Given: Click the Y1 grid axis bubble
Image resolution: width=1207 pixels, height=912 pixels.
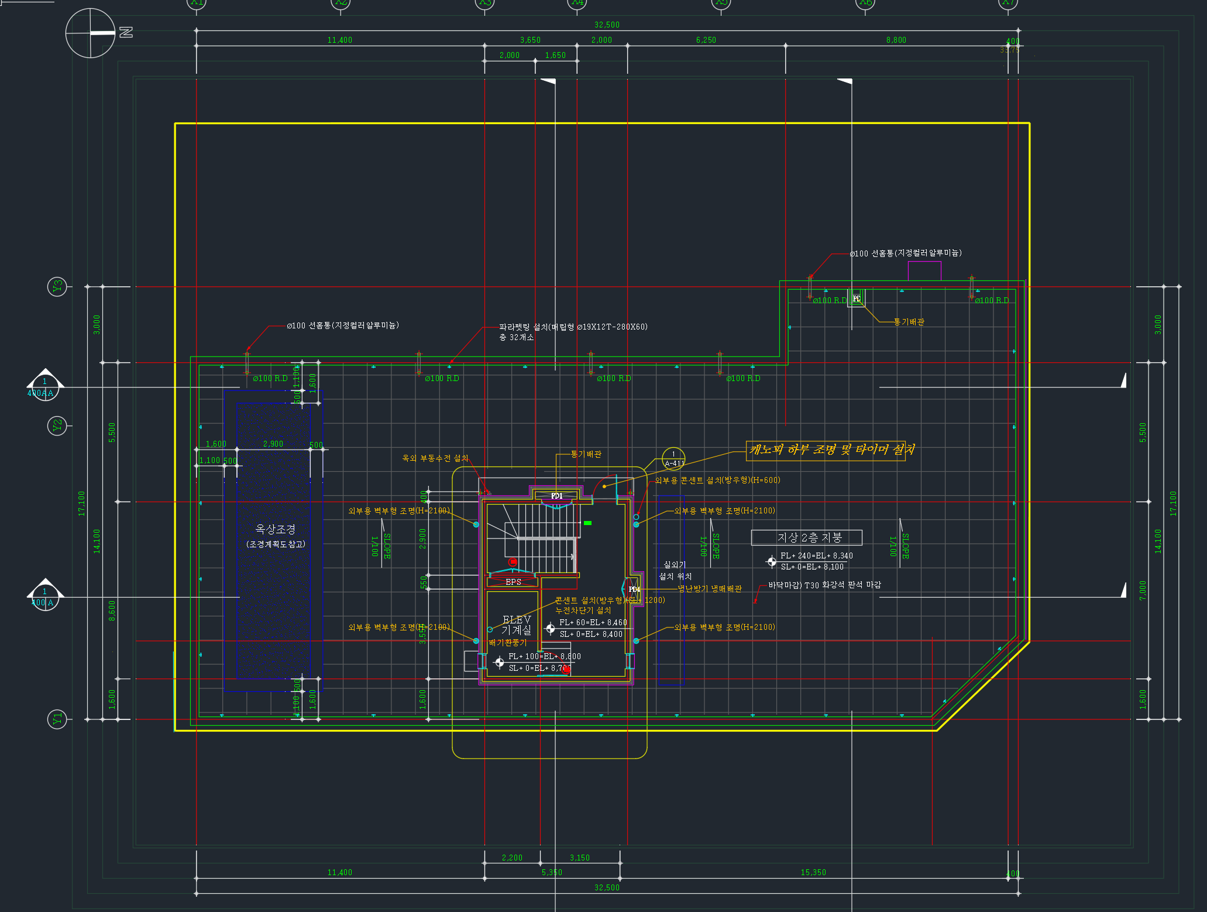Looking at the screenshot, I should [57, 718].
